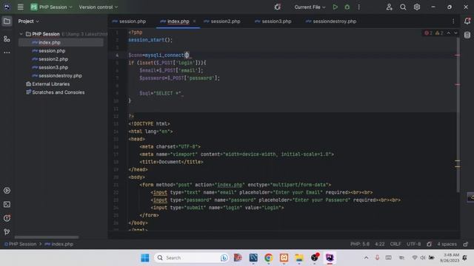Open Search Everywhere magnifier
This screenshot has height=266, width=474.
pos(403,7)
